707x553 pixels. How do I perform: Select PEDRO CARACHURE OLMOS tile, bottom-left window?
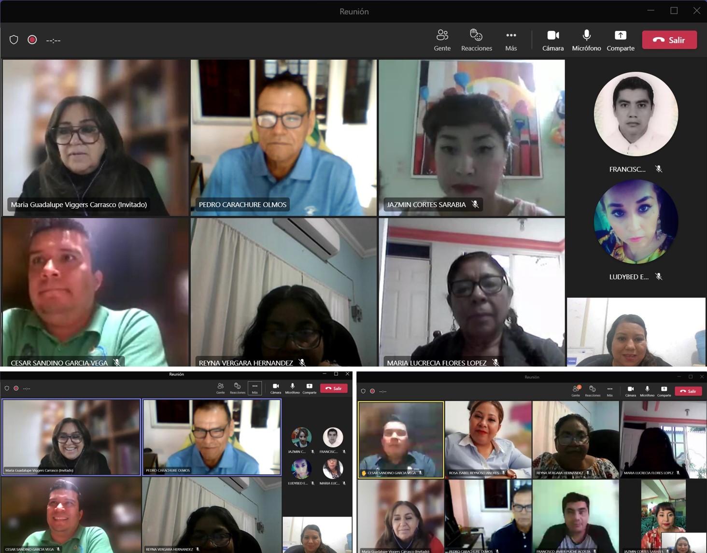tap(212, 437)
